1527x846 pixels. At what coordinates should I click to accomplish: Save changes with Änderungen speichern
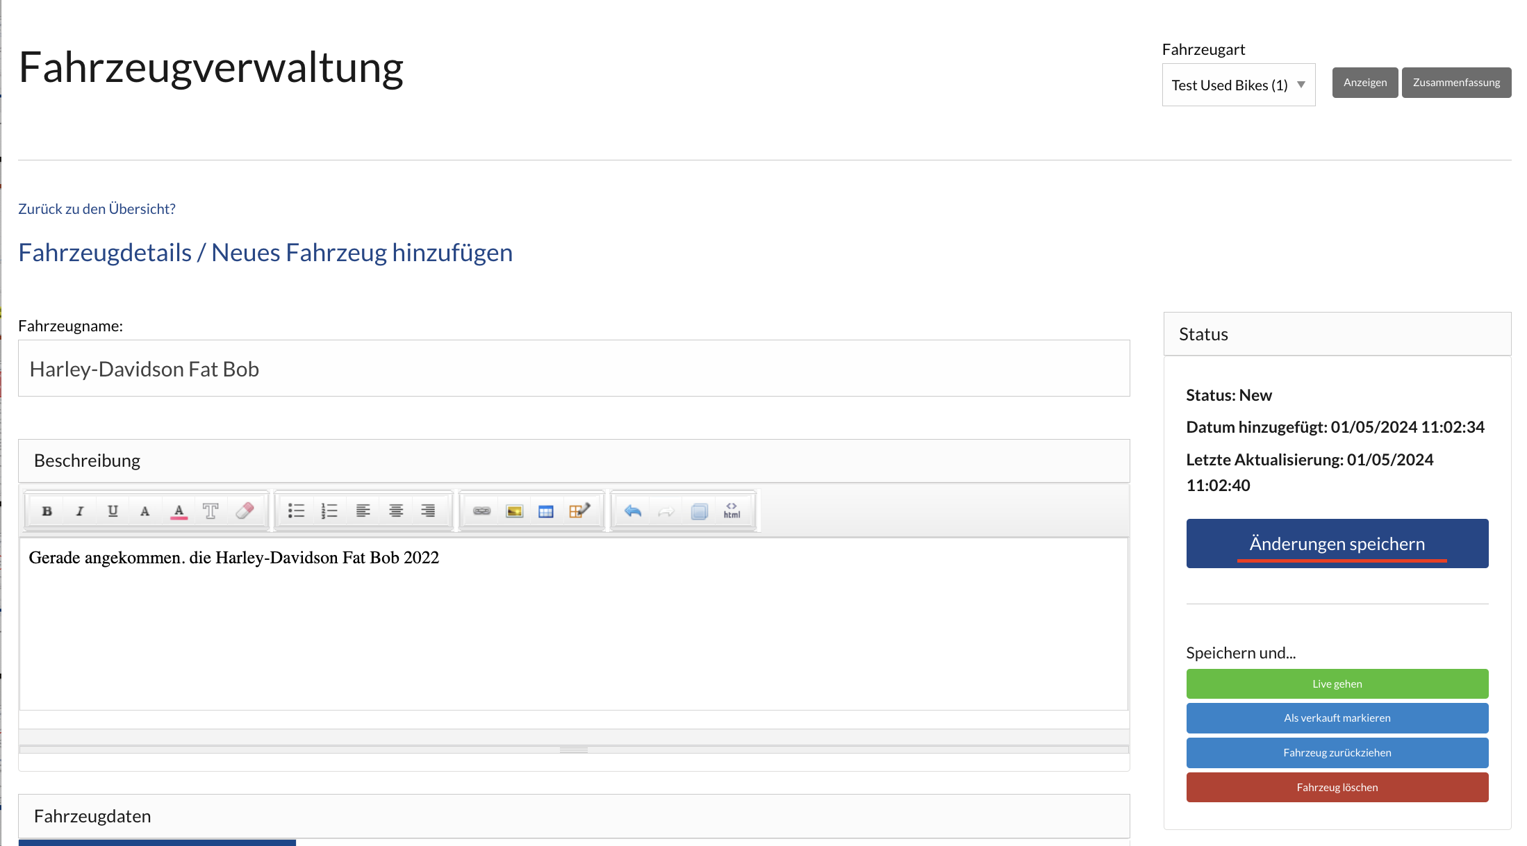pos(1337,543)
